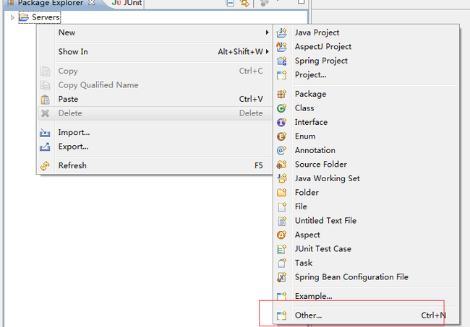The height and width of the screenshot is (327, 470).
Task: Click Collapse All in the Package Explorer toolbar
Action: (x=230, y=3)
